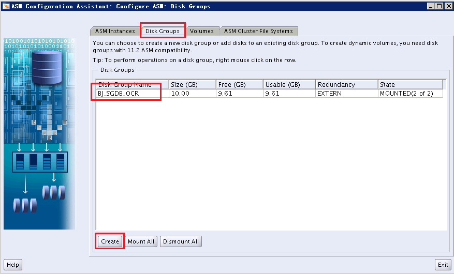Click the 10.00 size cell
Screen dimensions: 454x274
pyautogui.click(x=192, y=94)
